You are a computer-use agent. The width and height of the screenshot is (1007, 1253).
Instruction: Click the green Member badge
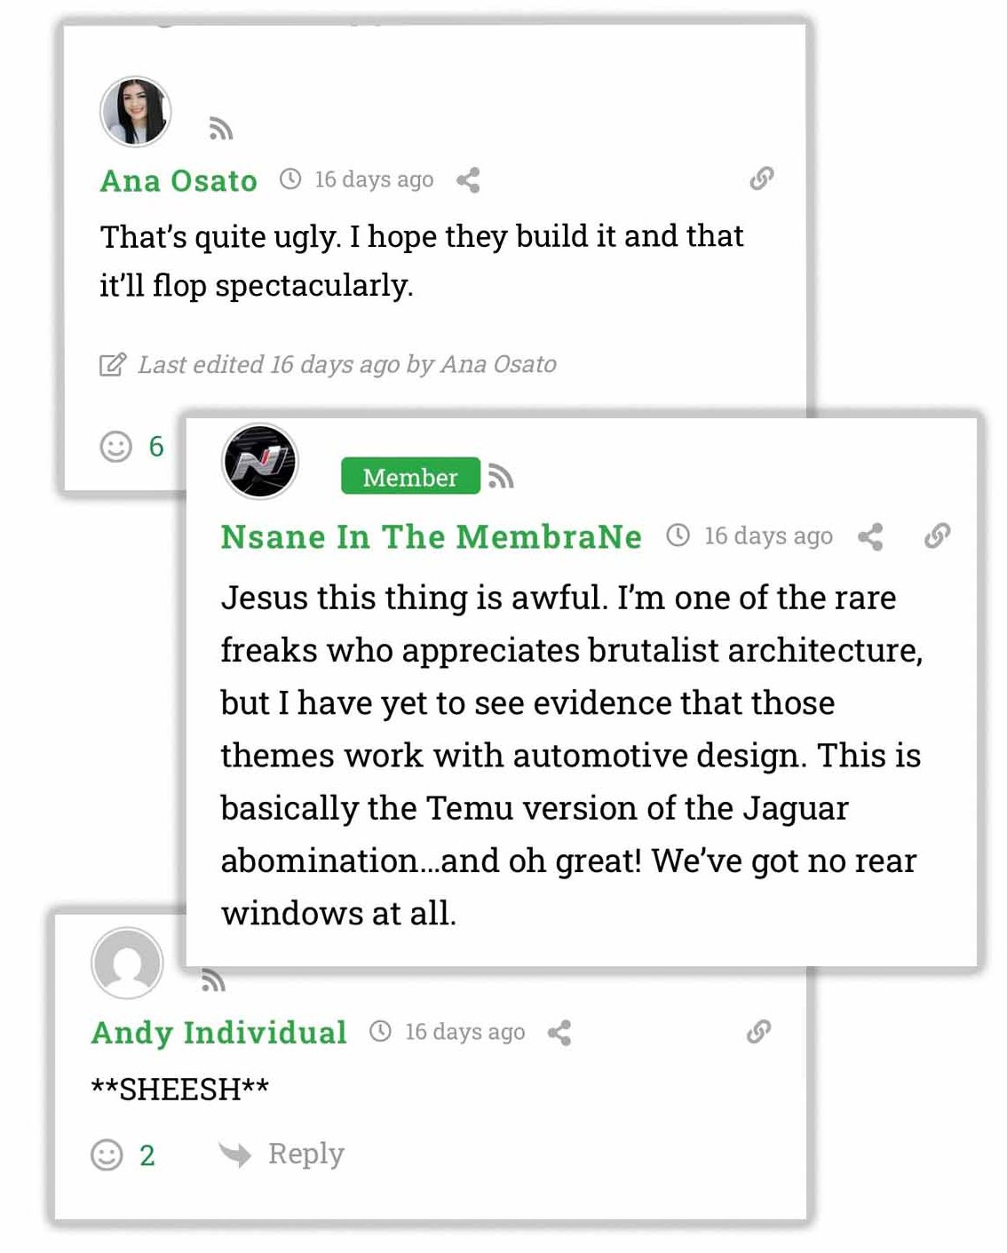(x=409, y=477)
